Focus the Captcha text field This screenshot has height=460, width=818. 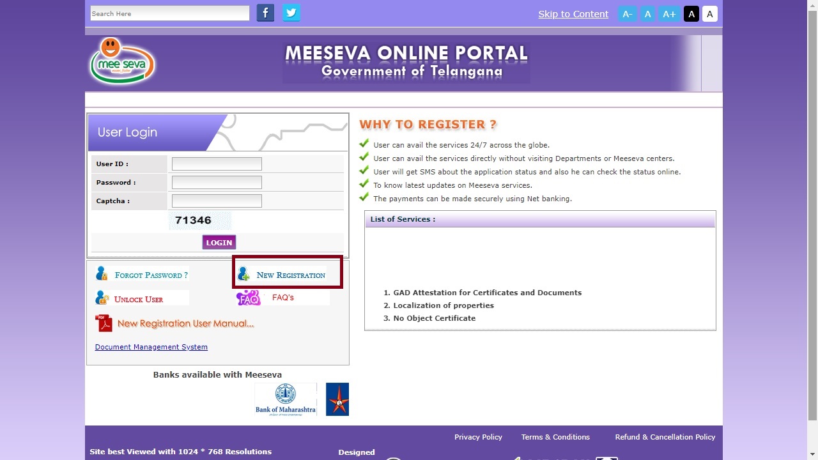[217, 201]
